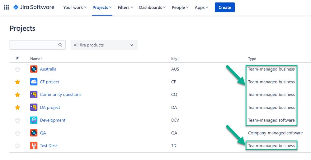311x160 pixels.
Task: Click the blue Create button
Action: point(225,7)
